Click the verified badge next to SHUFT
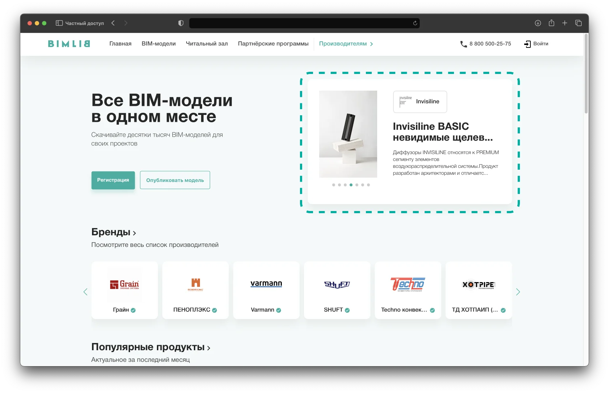Viewport: 609px width, 393px height. pyautogui.click(x=347, y=310)
